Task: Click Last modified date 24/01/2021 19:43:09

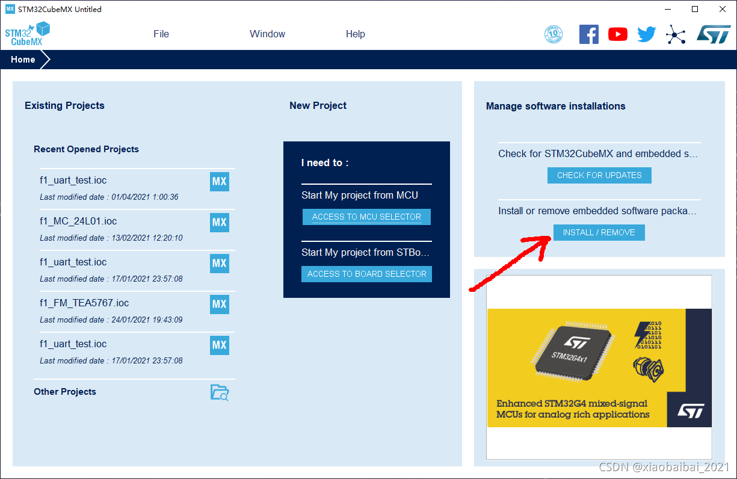Action: [x=111, y=320]
